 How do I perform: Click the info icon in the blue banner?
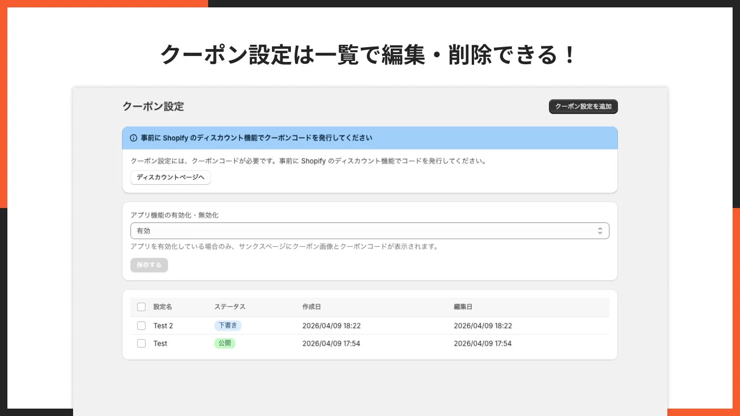[134, 138]
